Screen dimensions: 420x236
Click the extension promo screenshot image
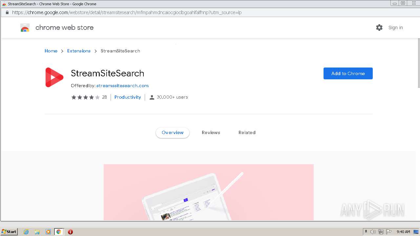point(209,192)
